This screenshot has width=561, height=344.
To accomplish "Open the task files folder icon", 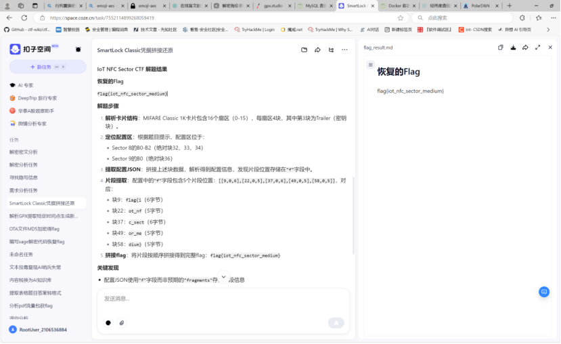I will tap(304, 50).
